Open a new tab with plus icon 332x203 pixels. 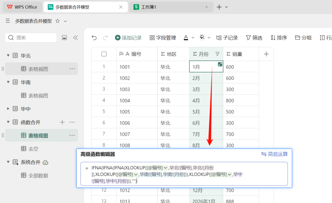coord(219,7)
